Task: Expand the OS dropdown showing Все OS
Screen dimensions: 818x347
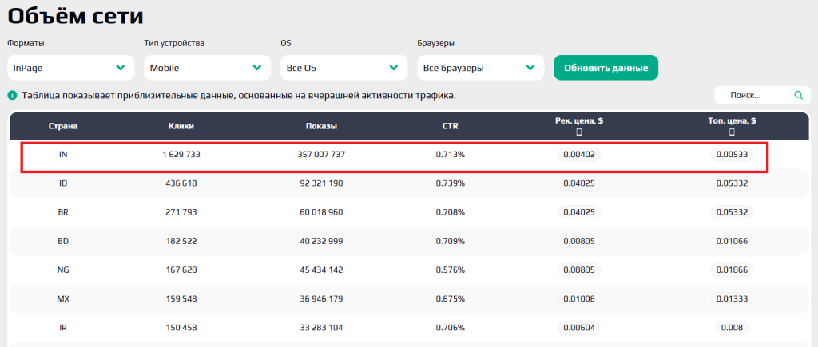Action: [343, 68]
